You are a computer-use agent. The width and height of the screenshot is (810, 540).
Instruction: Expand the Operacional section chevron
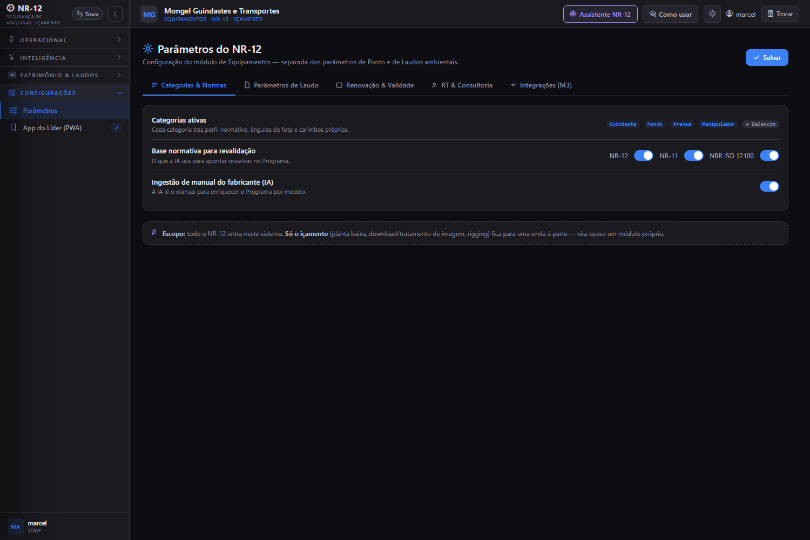coord(119,39)
